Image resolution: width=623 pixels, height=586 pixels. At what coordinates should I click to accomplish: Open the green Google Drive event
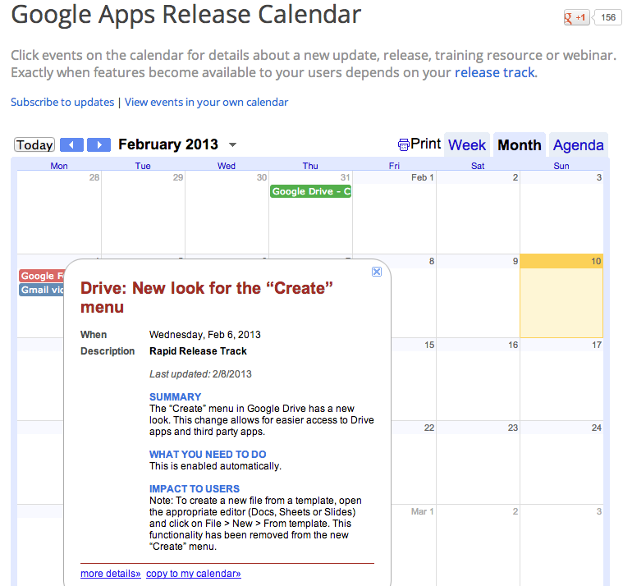(x=311, y=191)
